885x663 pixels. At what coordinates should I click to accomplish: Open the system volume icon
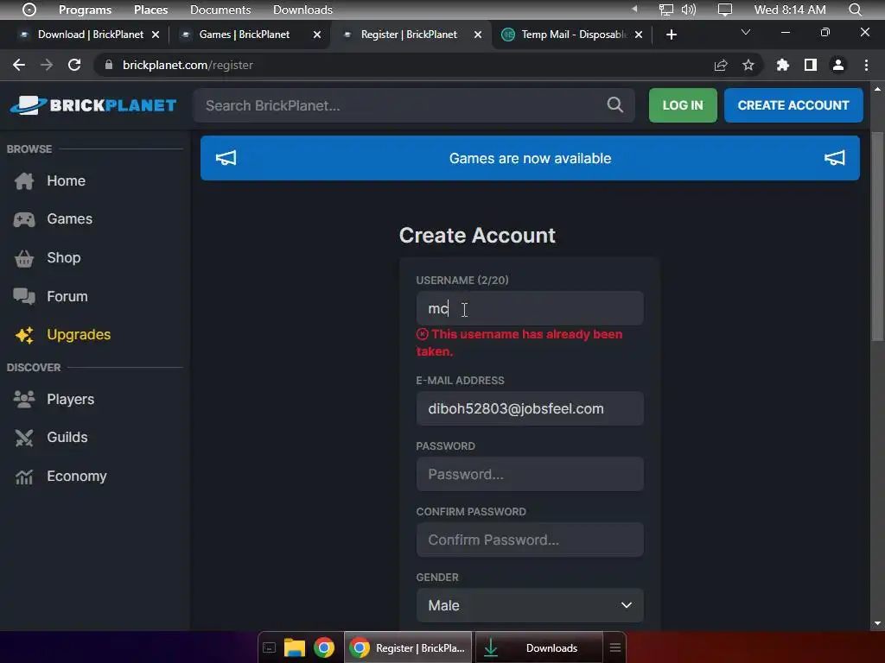pos(689,9)
